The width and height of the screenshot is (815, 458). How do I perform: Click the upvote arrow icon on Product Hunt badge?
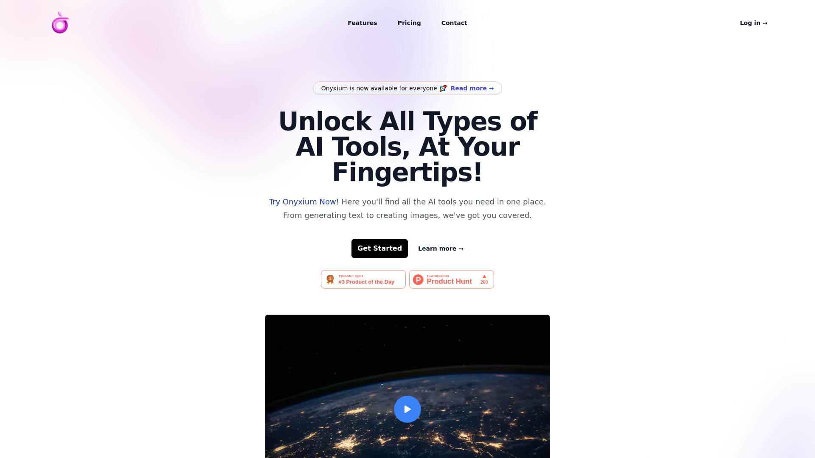[484, 276]
